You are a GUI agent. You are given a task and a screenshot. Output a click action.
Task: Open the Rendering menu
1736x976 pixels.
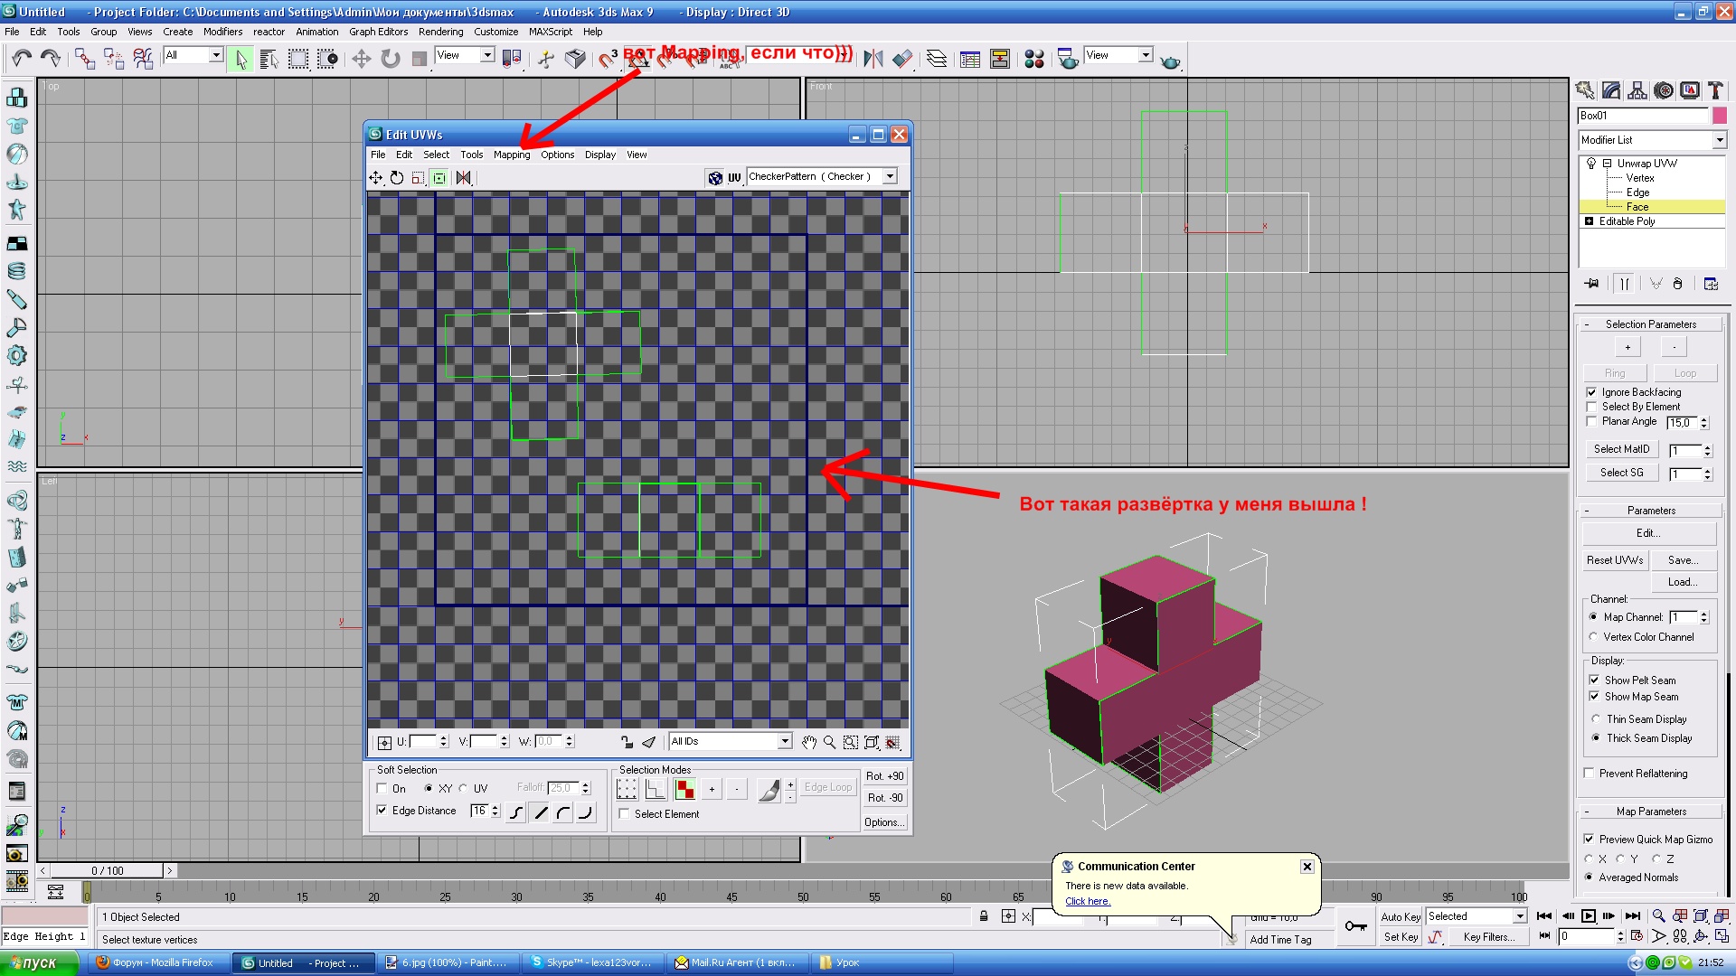440,32
